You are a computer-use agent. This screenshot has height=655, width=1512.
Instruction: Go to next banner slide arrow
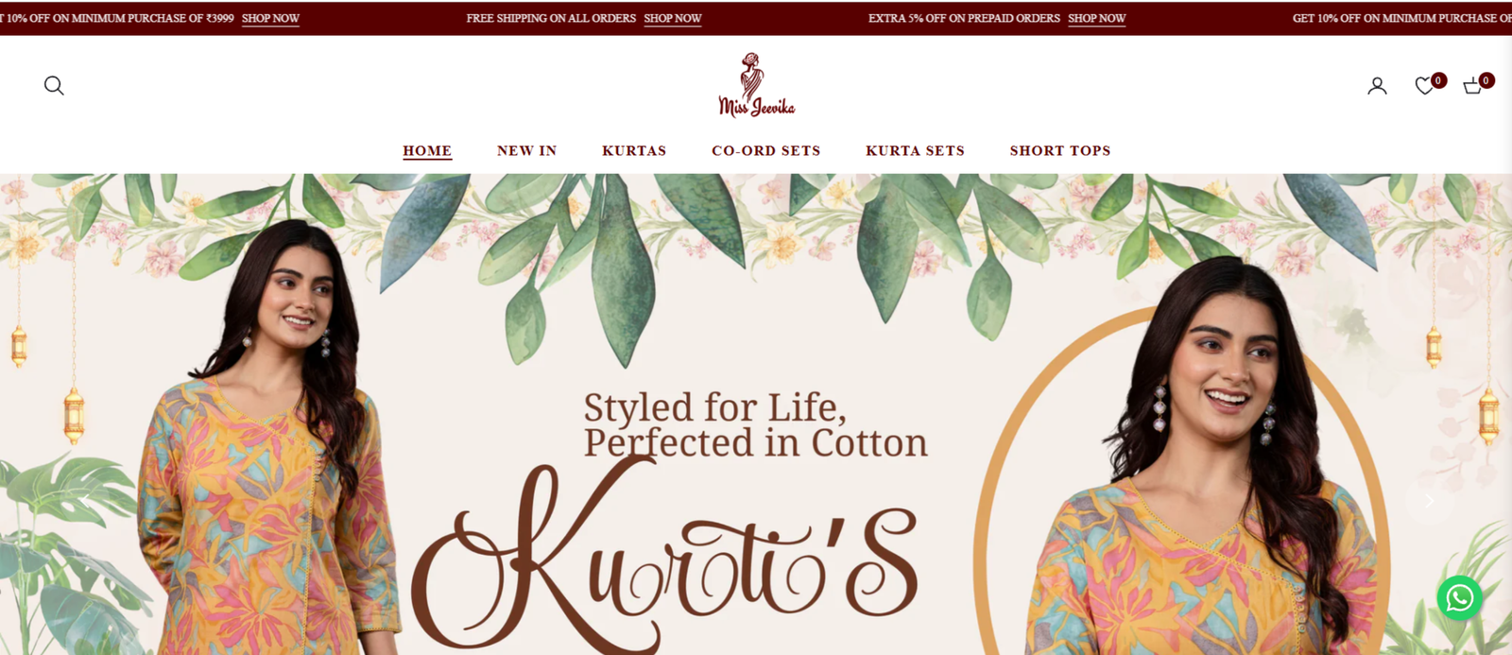(1430, 501)
